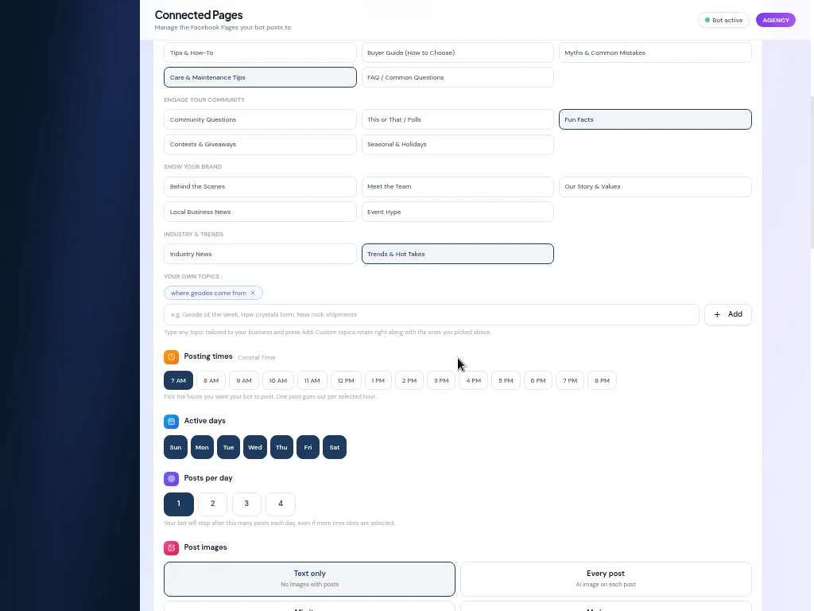
Task: Pick the 12 PM posting hour
Action: [x=346, y=380]
